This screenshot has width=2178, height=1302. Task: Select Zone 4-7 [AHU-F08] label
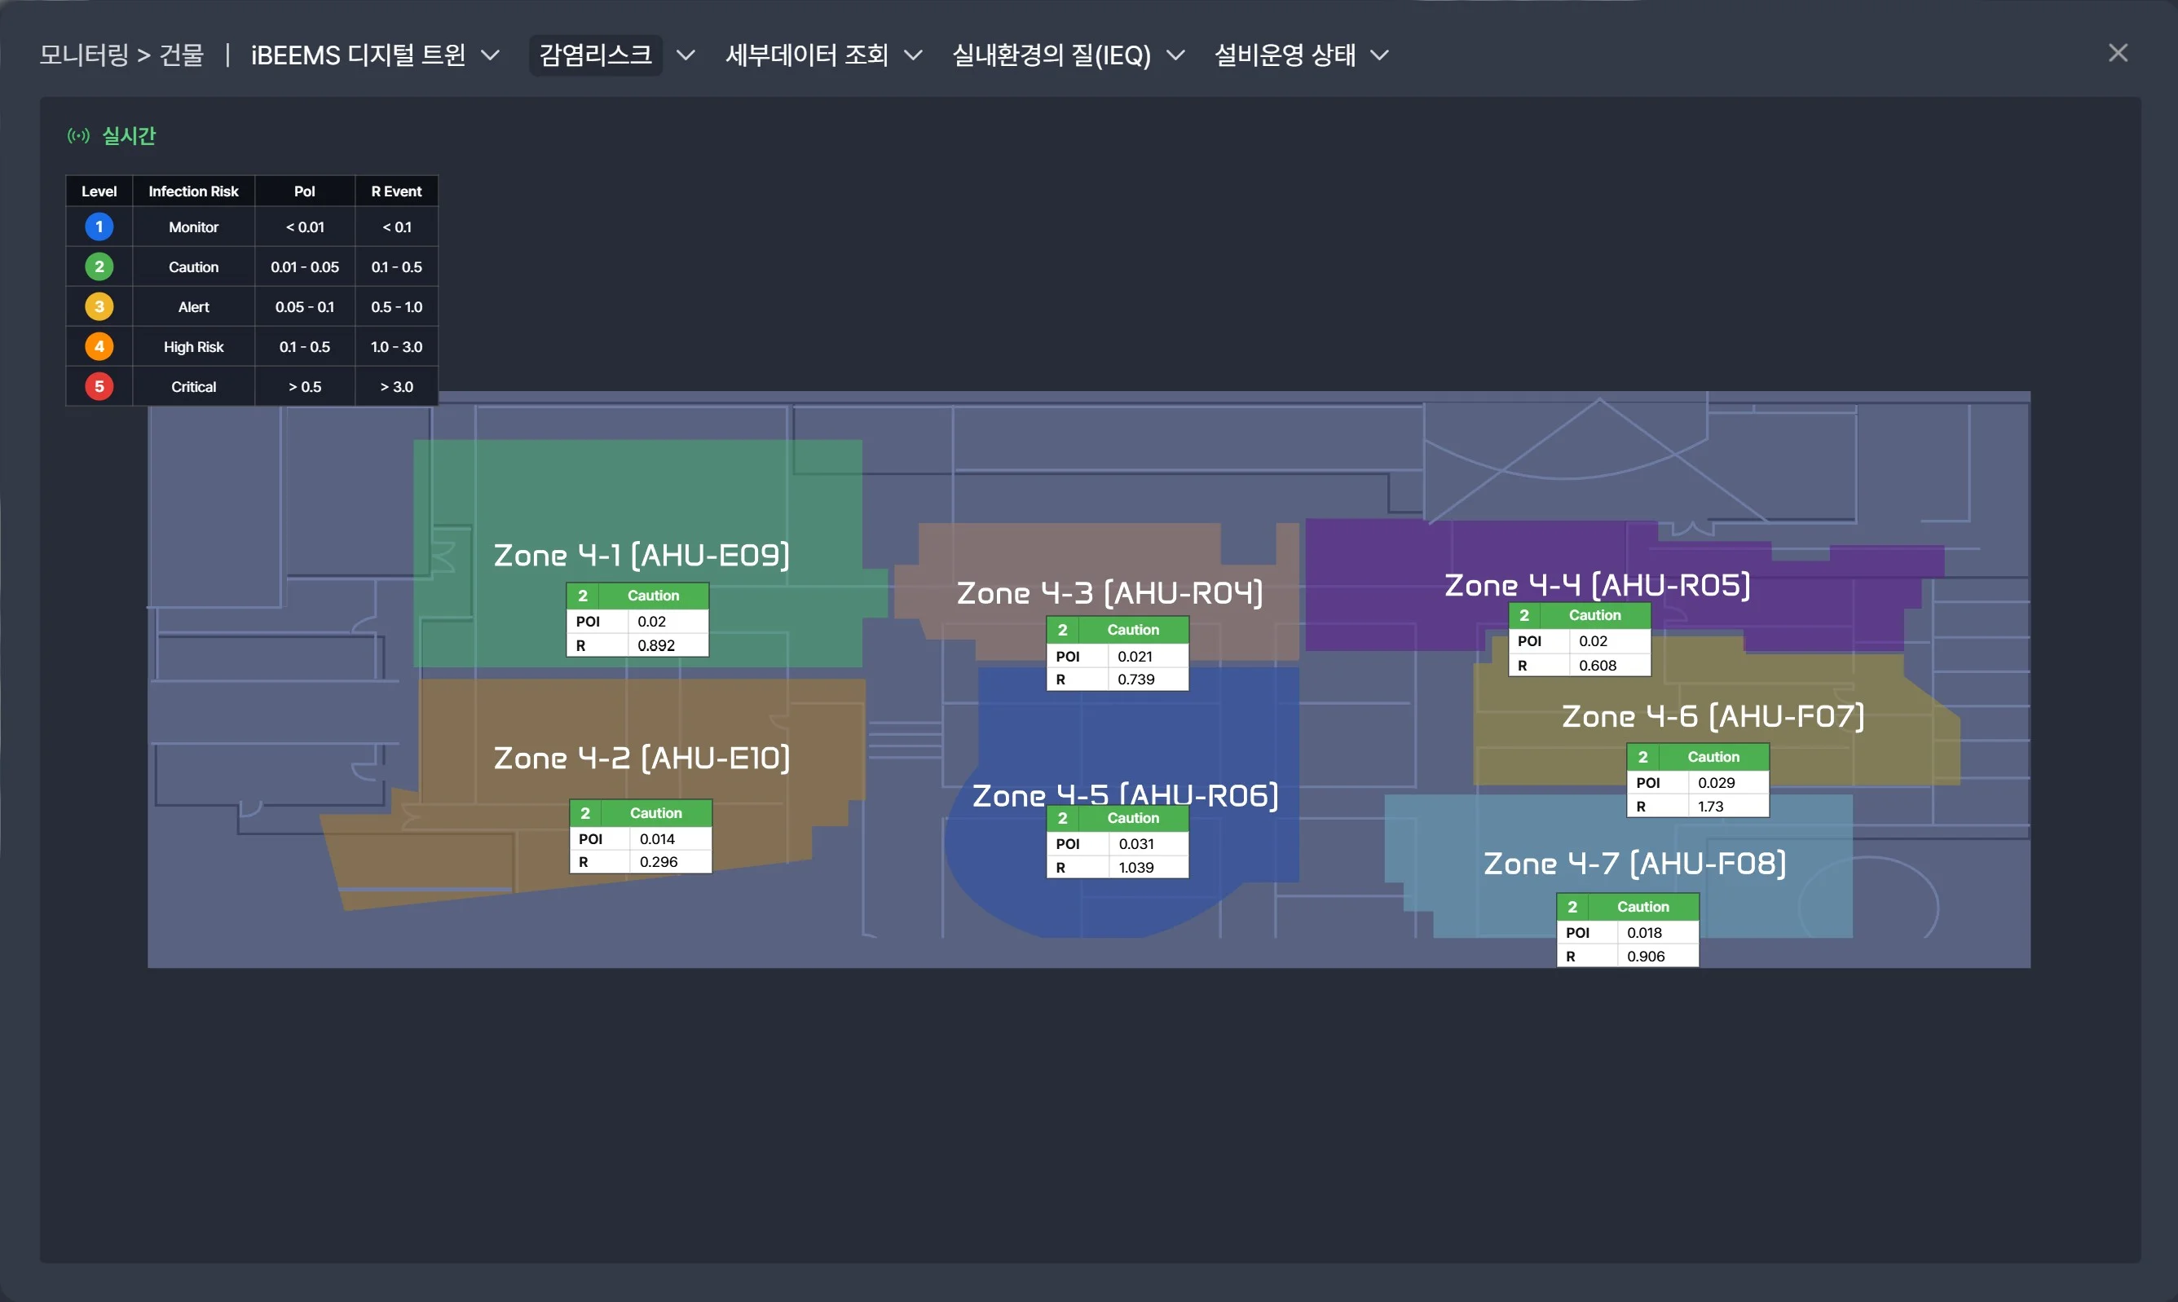click(1635, 864)
